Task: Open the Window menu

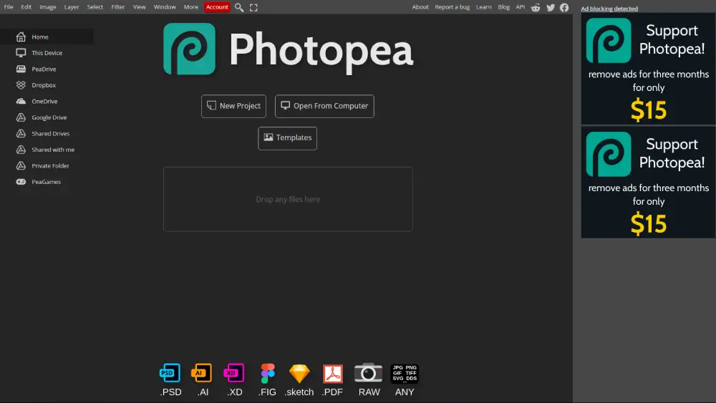Action: [x=165, y=7]
